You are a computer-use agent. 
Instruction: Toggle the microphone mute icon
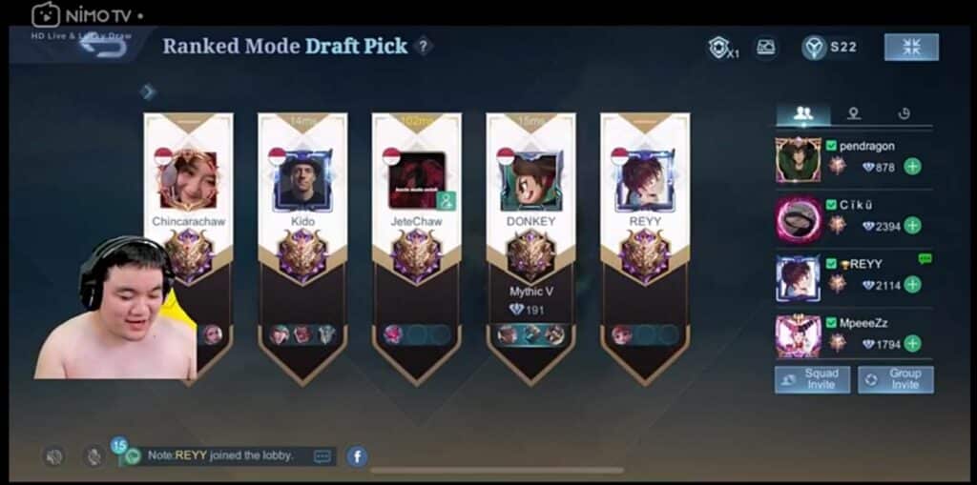click(94, 456)
